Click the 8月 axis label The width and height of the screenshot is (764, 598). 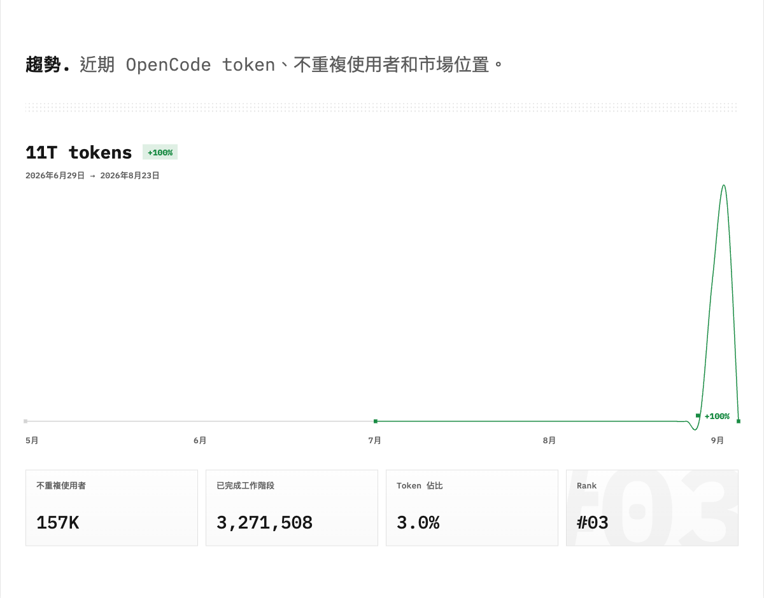[x=549, y=440]
